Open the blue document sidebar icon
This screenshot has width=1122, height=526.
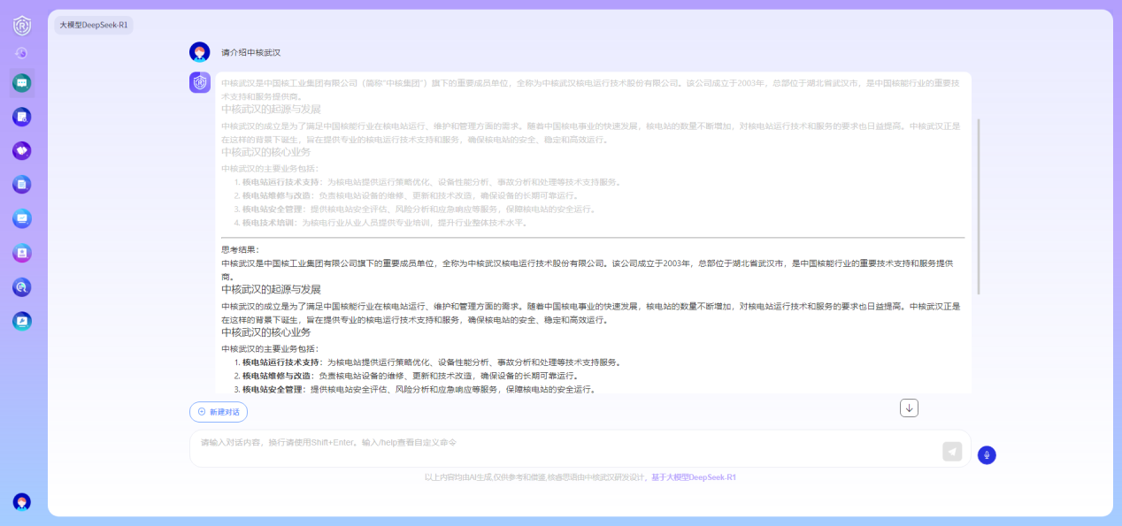pos(22,185)
